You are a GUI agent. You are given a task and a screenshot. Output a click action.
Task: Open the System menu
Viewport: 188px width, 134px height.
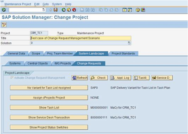click(57, 4)
